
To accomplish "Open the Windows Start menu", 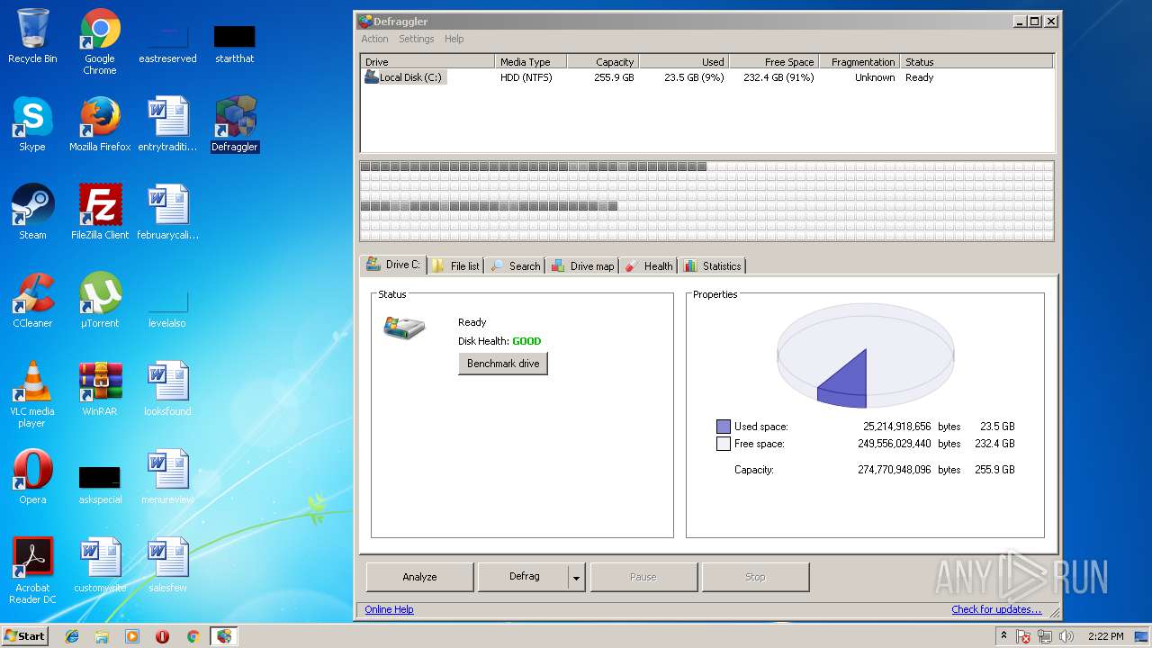I will [x=25, y=635].
